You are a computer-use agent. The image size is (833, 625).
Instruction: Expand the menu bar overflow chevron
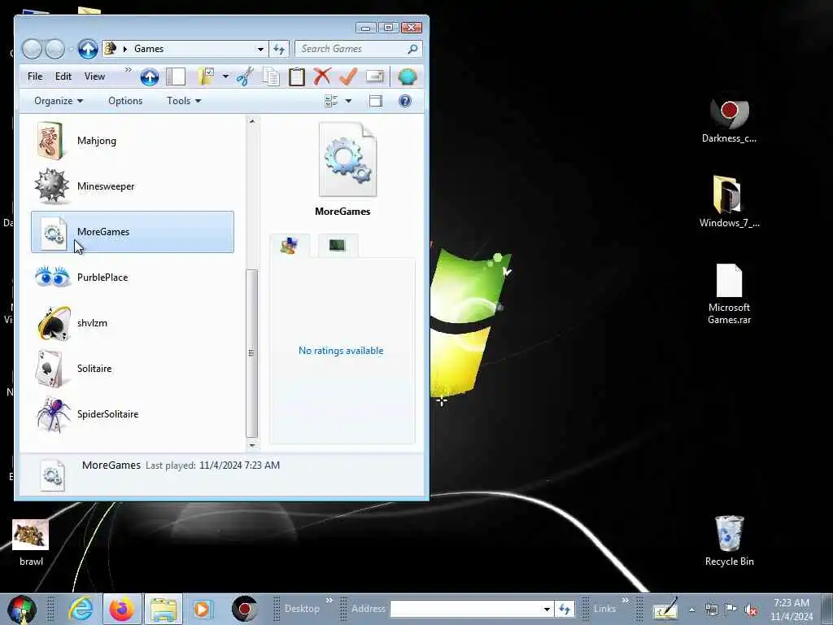coord(128,70)
